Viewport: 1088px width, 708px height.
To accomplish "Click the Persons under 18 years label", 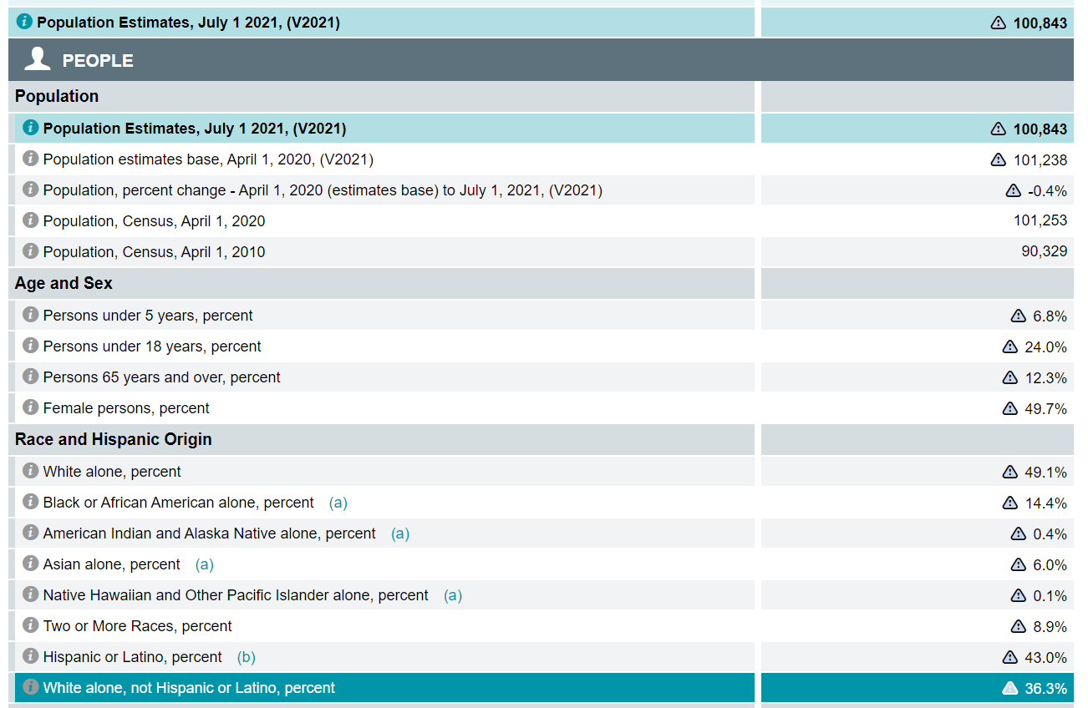I will click(x=152, y=346).
